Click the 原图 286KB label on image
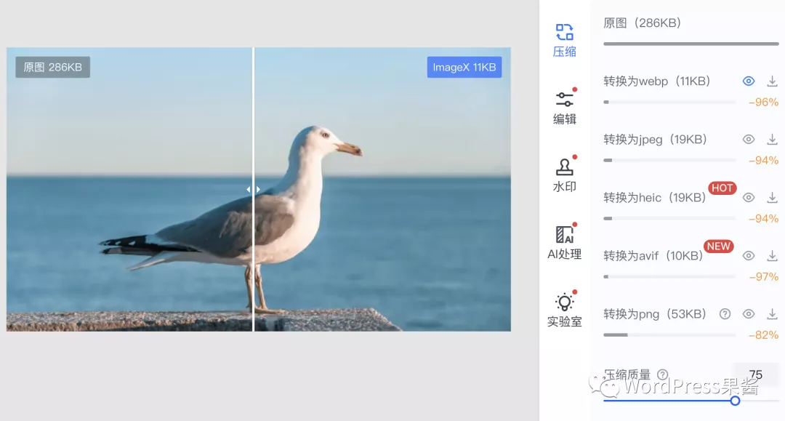The width and height of the screenshot is (785, 421). 52,67
